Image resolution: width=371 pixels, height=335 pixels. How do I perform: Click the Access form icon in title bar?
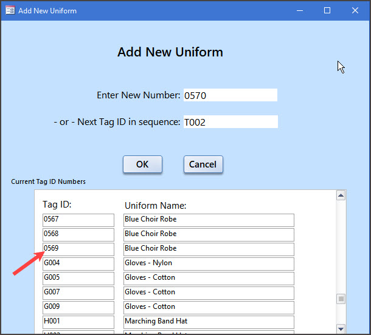pyautogui.click(x=10, y=10)
